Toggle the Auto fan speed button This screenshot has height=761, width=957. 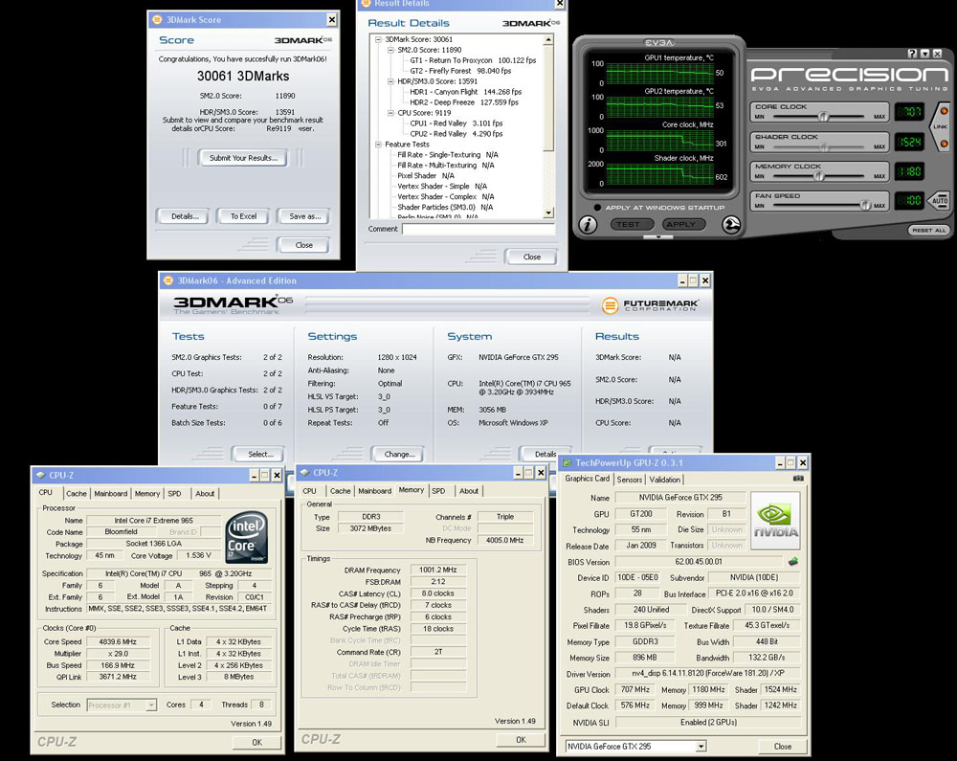940,200
